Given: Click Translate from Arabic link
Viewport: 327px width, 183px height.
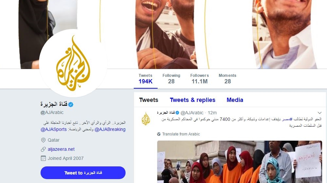Looking at the screenshot, I should pos(181,134).
